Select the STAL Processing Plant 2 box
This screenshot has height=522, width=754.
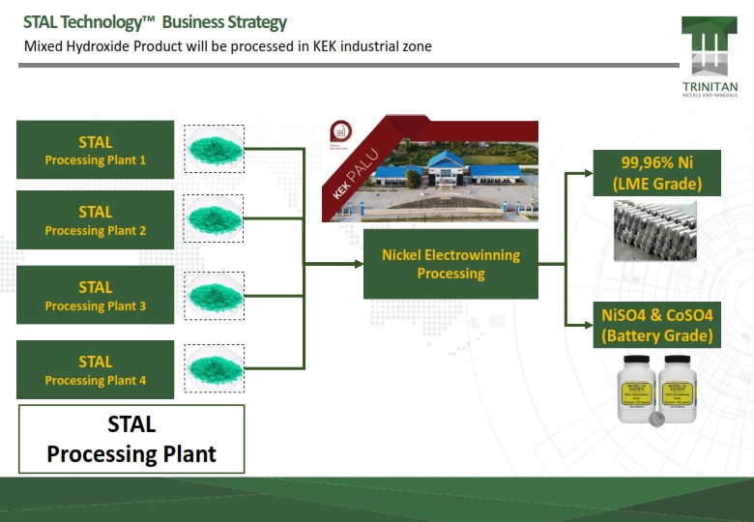point(96,220)
